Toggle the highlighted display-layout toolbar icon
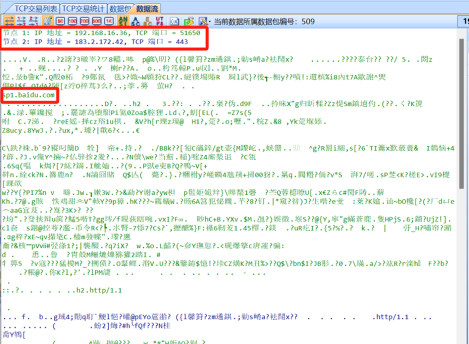The height and width of the screenshot is (344, 469). tap(48, 21)
